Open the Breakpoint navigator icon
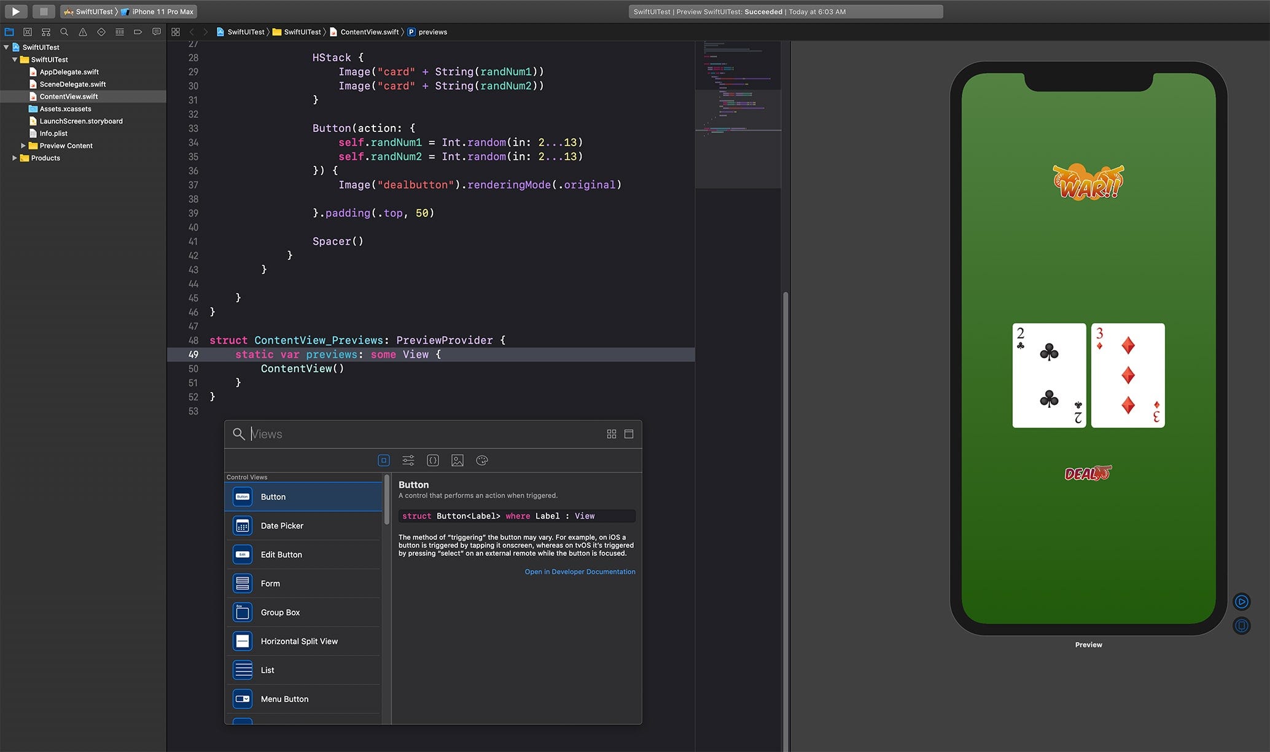The image size is (1270, 752). pyautogui.click(x=138, y=32)
